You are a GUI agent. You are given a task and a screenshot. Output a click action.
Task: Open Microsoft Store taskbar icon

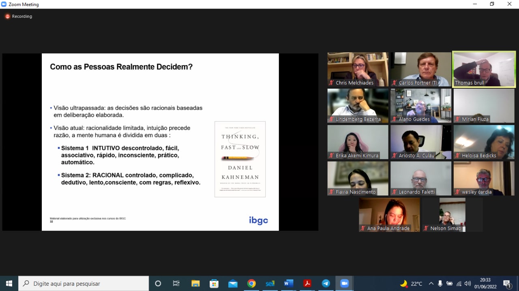click(214, 283)
